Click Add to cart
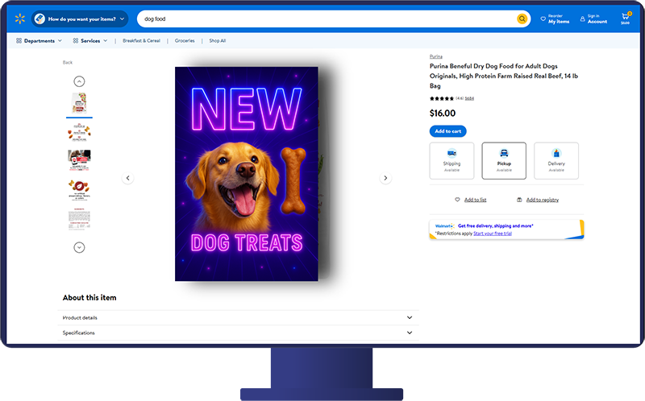645x401 pixels. point(448,131)
